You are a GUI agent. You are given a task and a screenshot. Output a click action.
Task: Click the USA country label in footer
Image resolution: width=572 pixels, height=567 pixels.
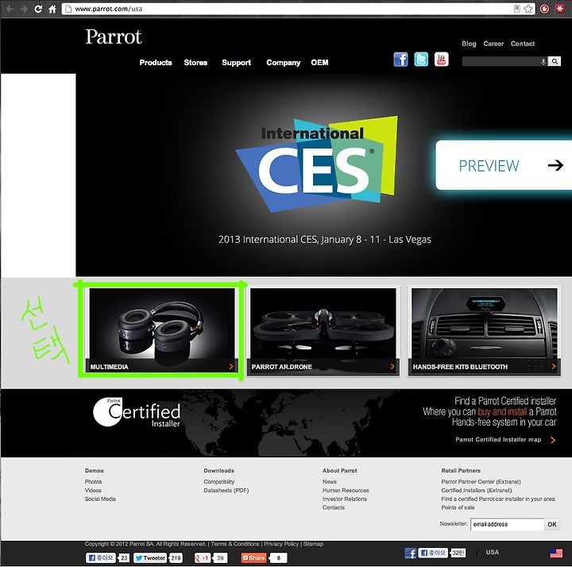492,552
